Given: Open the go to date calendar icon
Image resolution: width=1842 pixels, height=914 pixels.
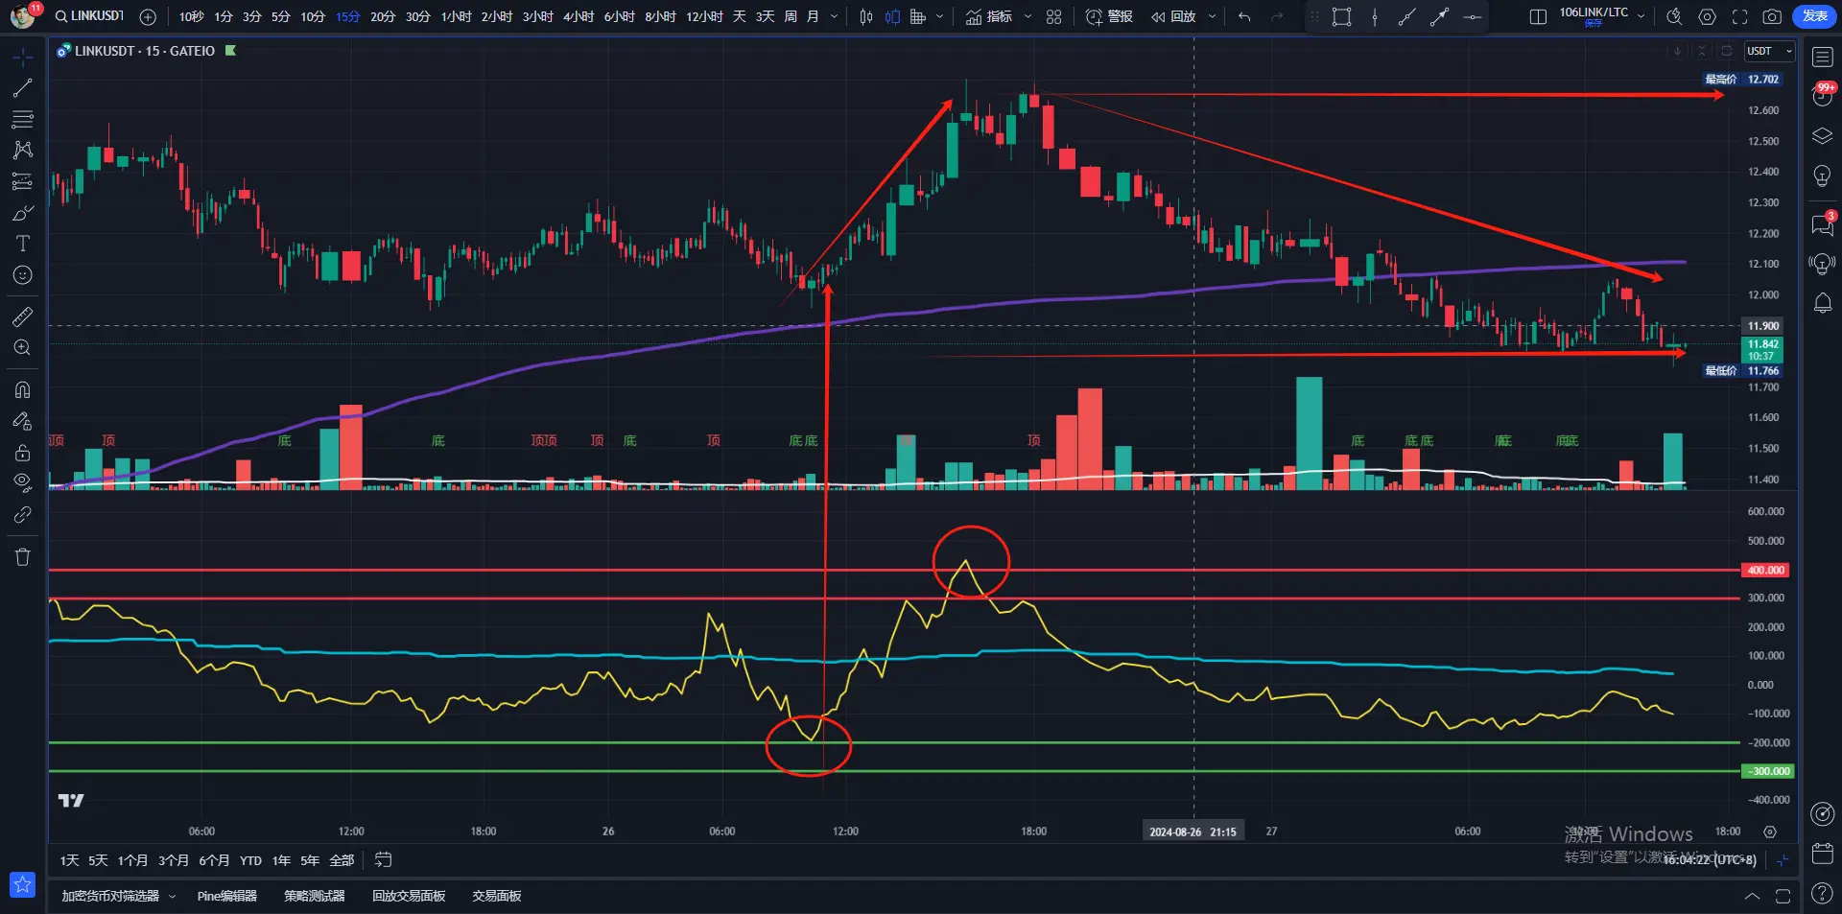Looking at the screenshot, I should (x=383, y=860).
